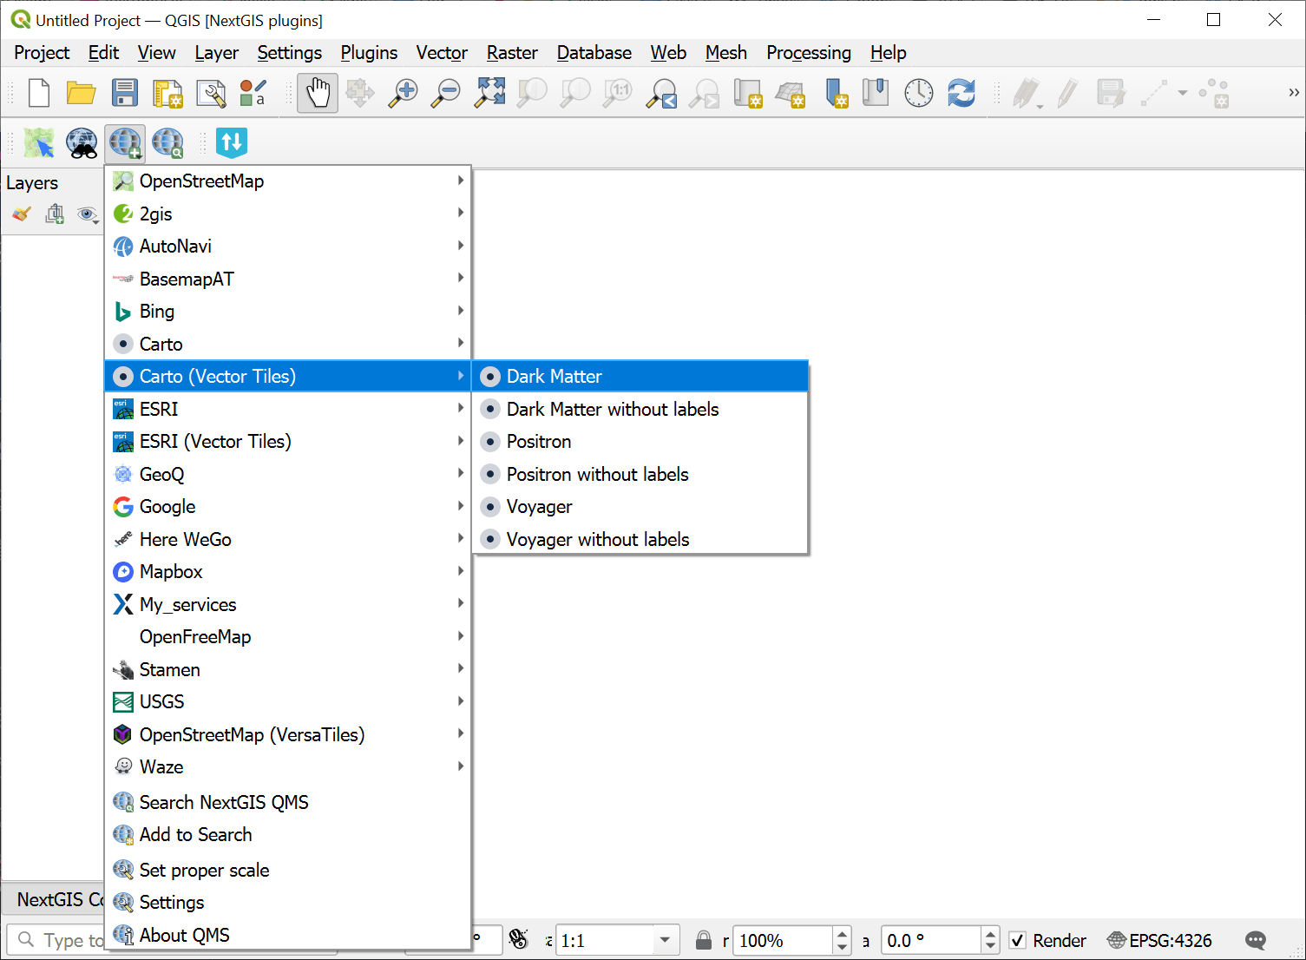Click the Save Project floppy icon

pyautogui.click(x=125, y=93)
